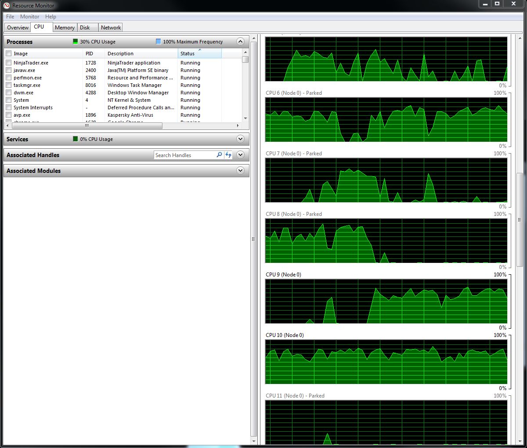Expand the Associated Handles section chevron
527x448 pixels.
click(240, 155)
